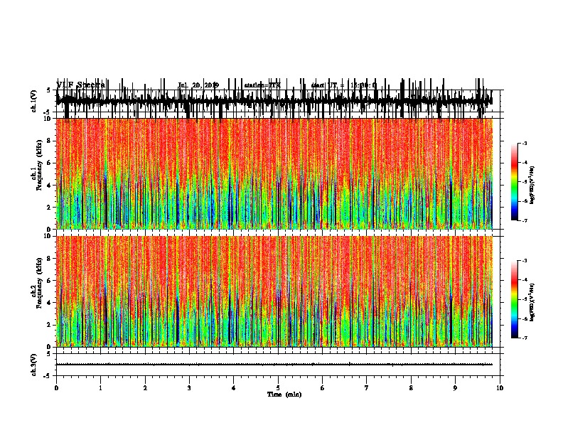Screen dimensions: 563x435
Task: Click the 'VLF Spectra' title text
Action: pyautogui.click(x=81, y=85)
